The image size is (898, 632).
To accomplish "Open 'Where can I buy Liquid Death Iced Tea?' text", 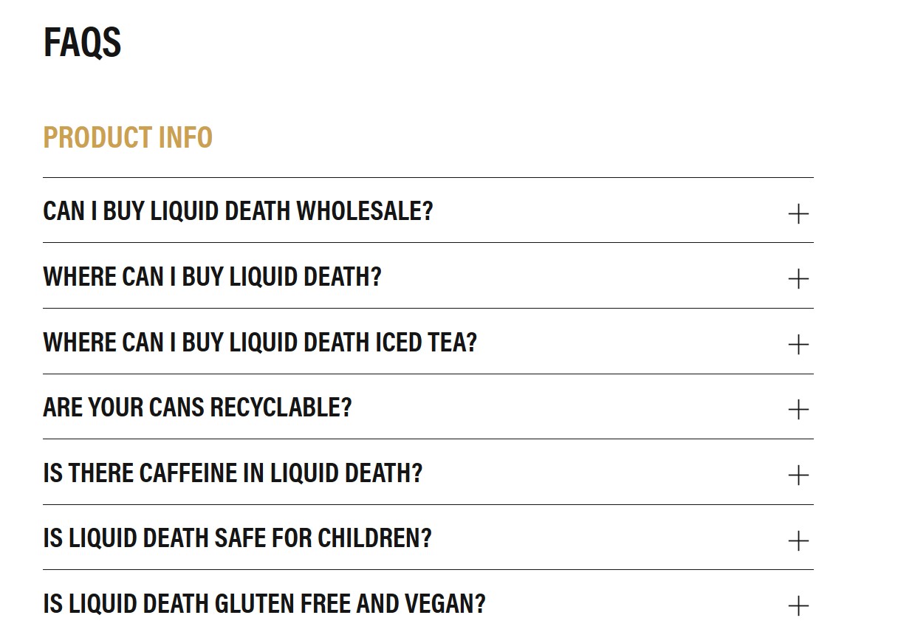I will (260, 343).
